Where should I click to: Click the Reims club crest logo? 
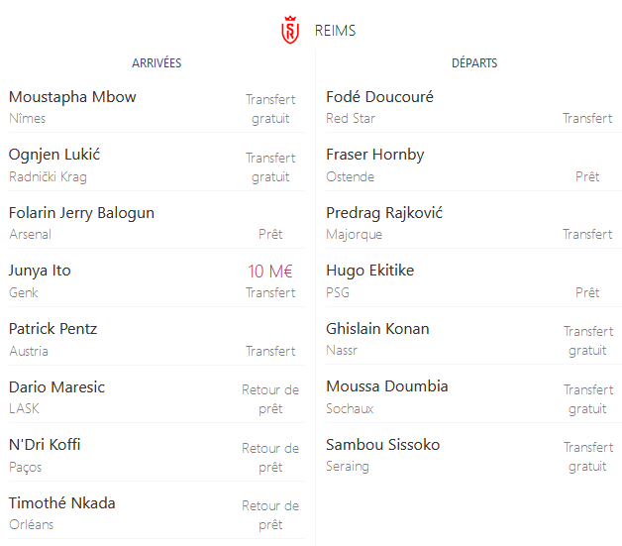(290, 30)
